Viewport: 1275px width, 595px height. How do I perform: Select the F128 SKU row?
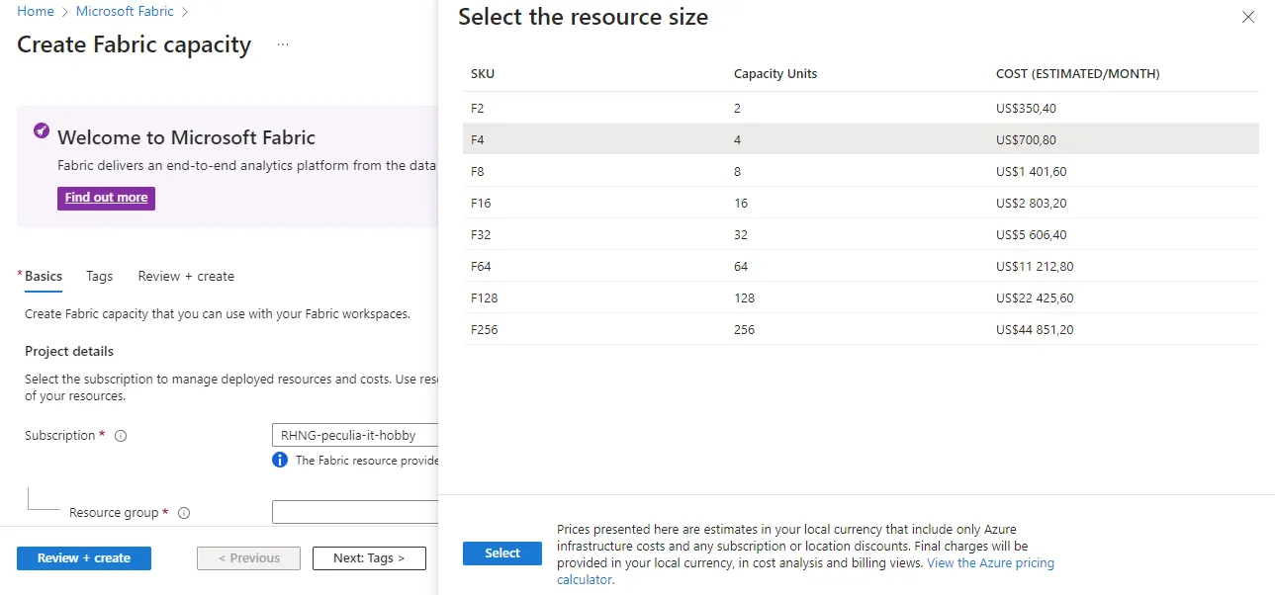click(861, 297)
